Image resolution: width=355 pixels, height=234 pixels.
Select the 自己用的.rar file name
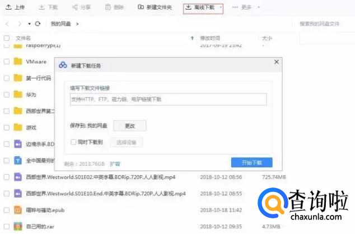pyautogui.click(x=40, y=227)
